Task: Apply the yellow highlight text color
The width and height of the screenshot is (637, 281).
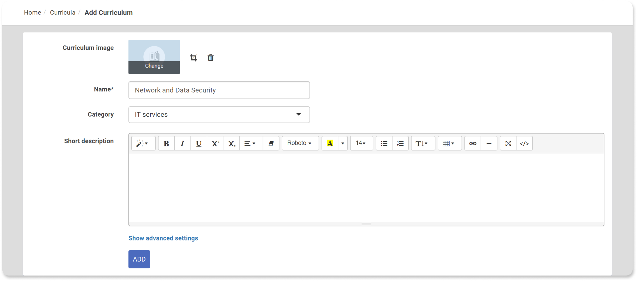Action: tap(330, 143)
